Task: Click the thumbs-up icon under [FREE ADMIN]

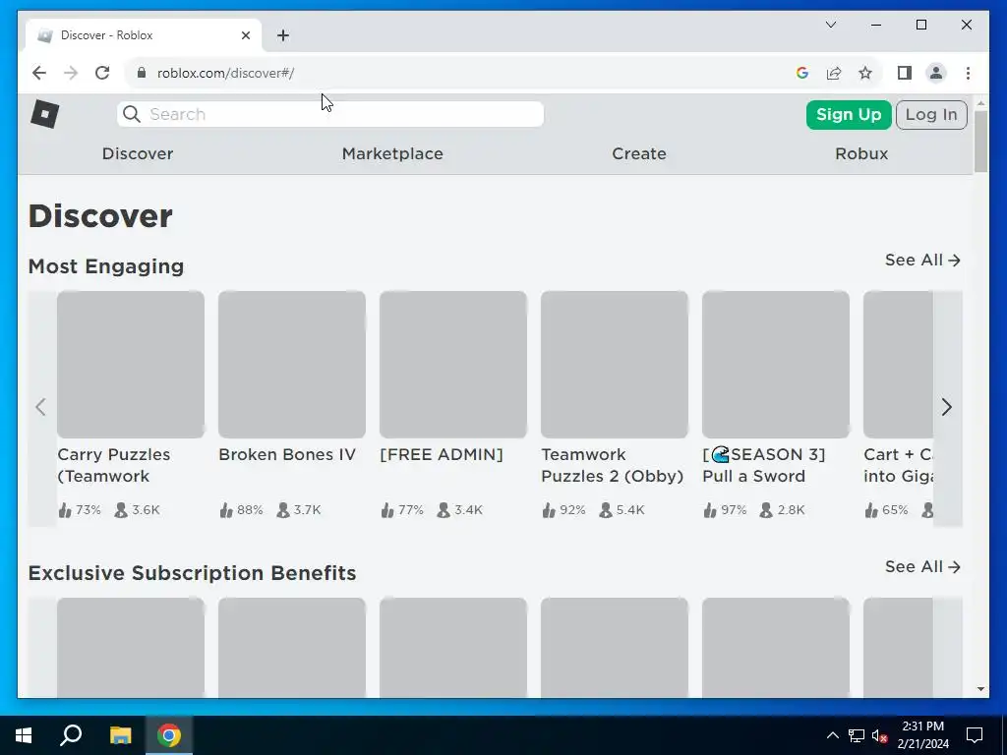Action: click(x=387, y=510)
